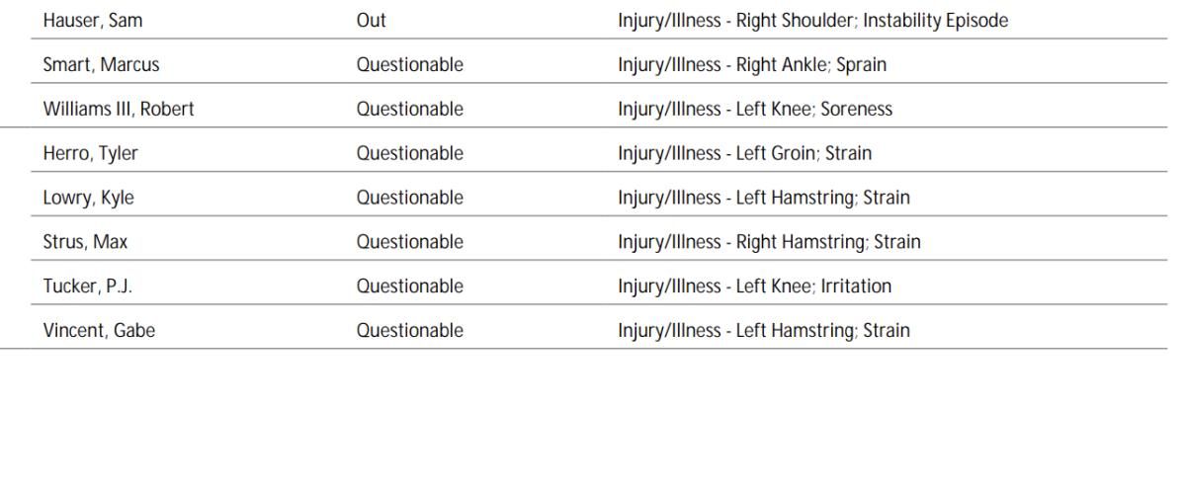Select the name Herro, Tyler
The image size is (1186, 491).
point(91,154)
